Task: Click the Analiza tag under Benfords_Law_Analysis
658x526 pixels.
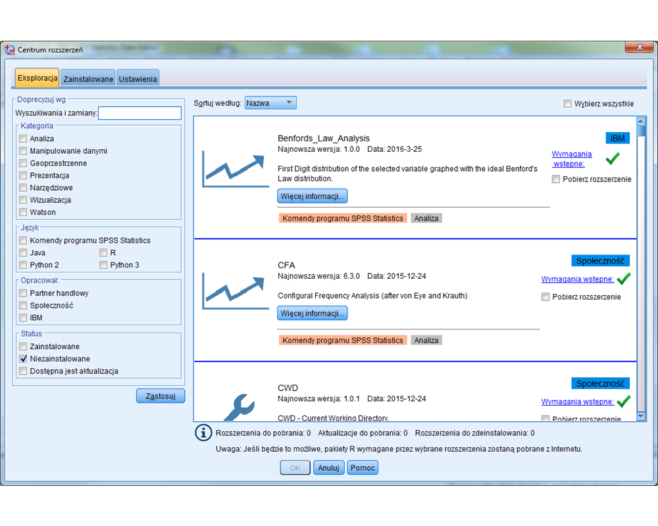Action: pyautogui.click(x=426, y=218)
